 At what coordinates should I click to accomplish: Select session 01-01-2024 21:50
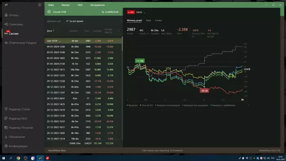pos(83,64)
